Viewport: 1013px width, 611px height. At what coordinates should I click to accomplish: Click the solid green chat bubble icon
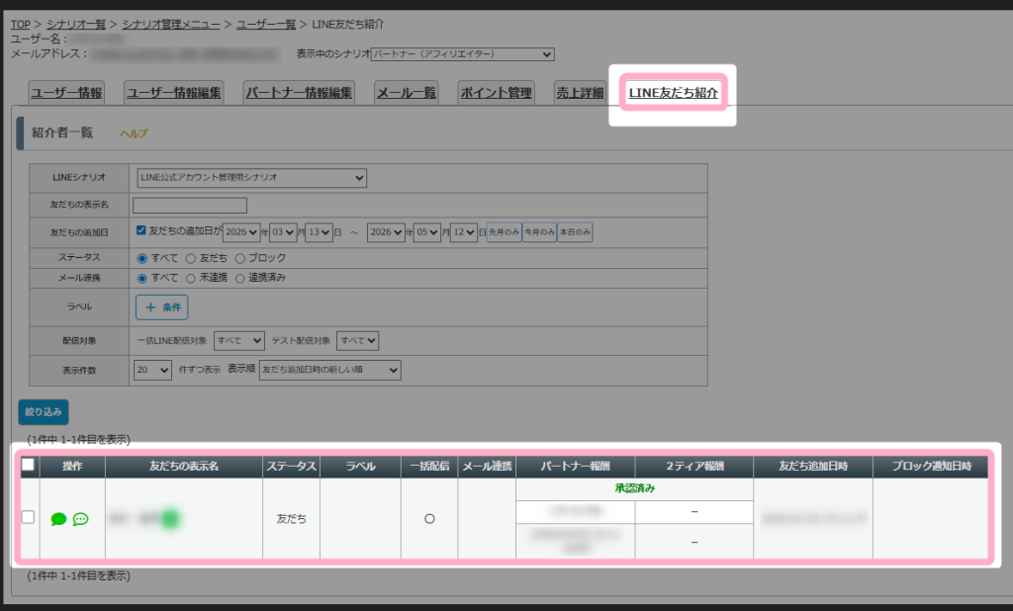click(58, 519)
